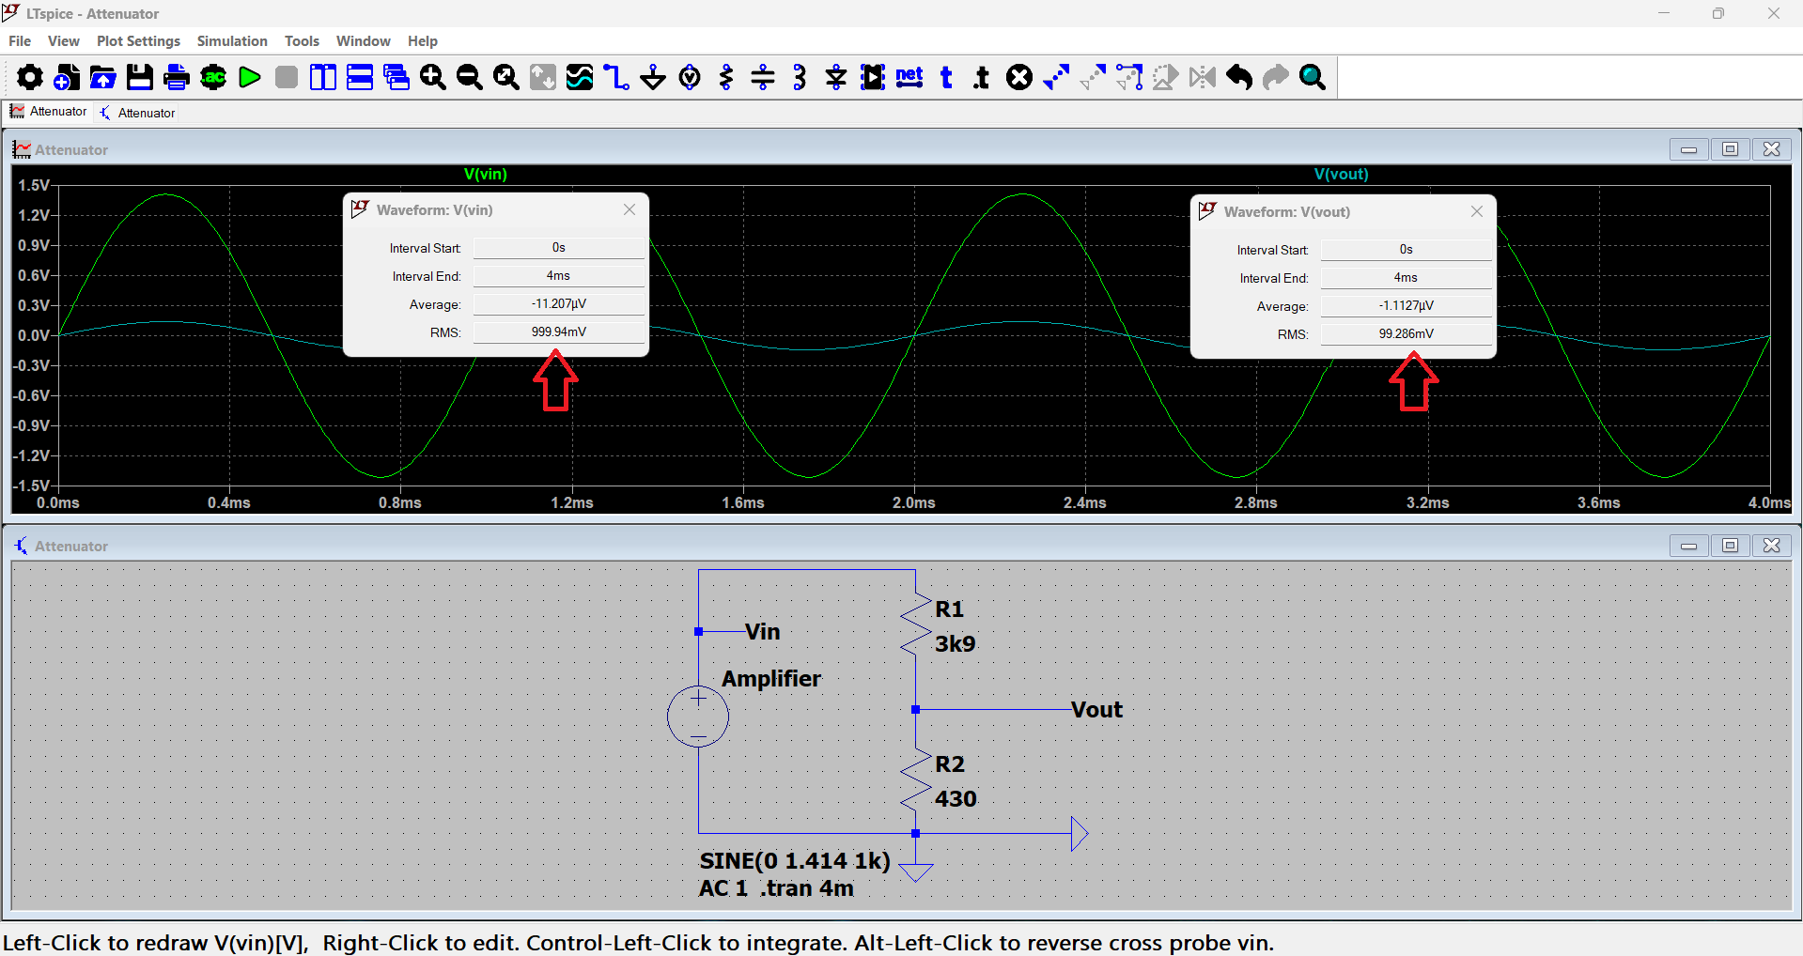Select the SPICE directive tool
Screen dimensions: 1803x956
point(983,77)
